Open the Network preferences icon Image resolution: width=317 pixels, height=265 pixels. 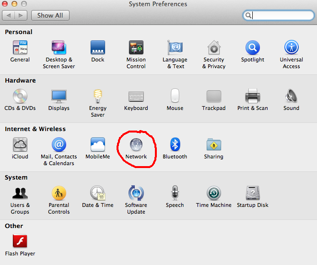coord(136,145)
